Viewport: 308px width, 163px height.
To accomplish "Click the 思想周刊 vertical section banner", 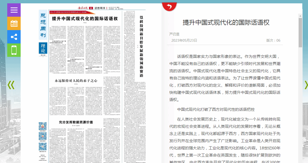I will (43, 25).
